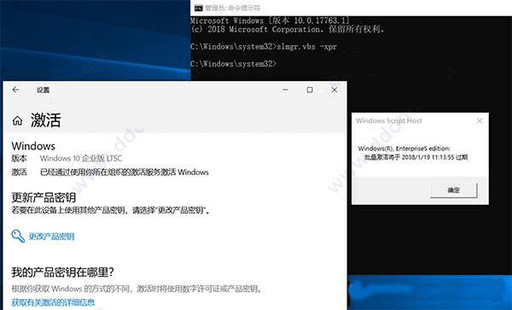This screenshot has width=512, height=310.
Task: Click the 激活 label beside activation status
Action: [x=20, y=173]
